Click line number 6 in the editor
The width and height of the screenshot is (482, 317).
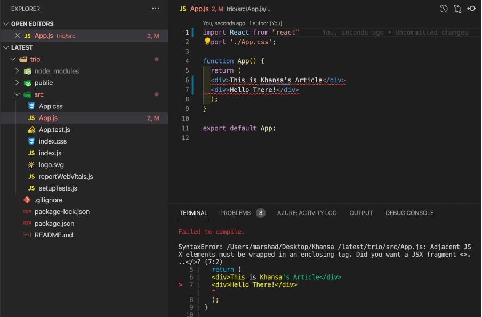187,80
